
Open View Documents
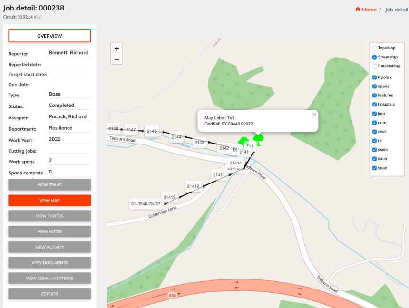click(49, 262)
